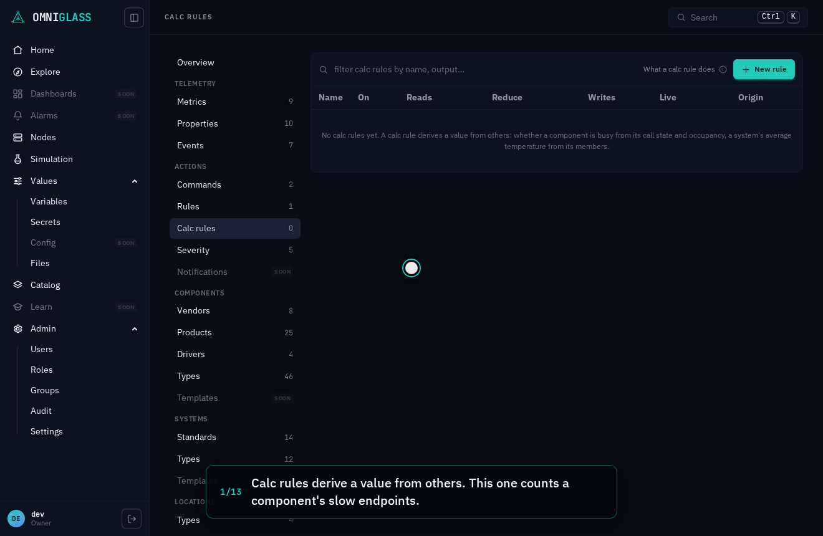Open Catalog via its layers icon
Viewport: 823px width, 536px height.
18,285
